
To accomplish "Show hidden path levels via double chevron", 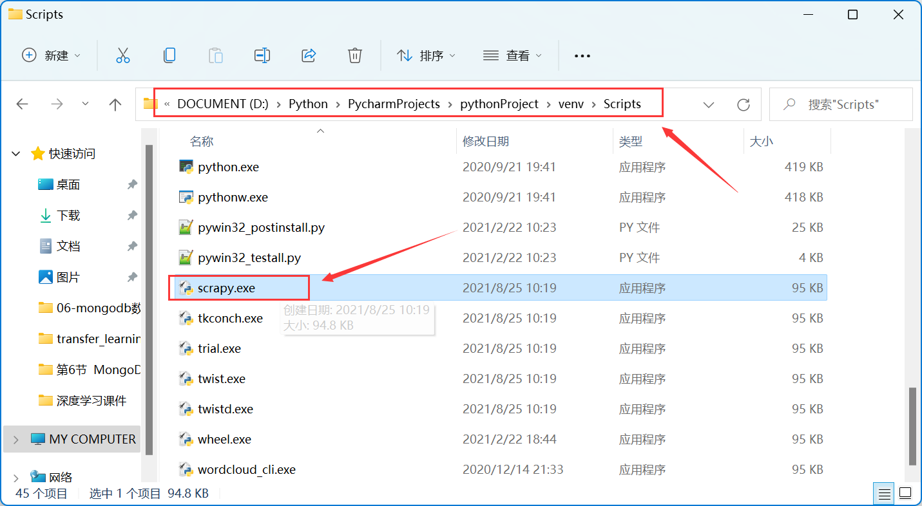I will click(167, 104).
